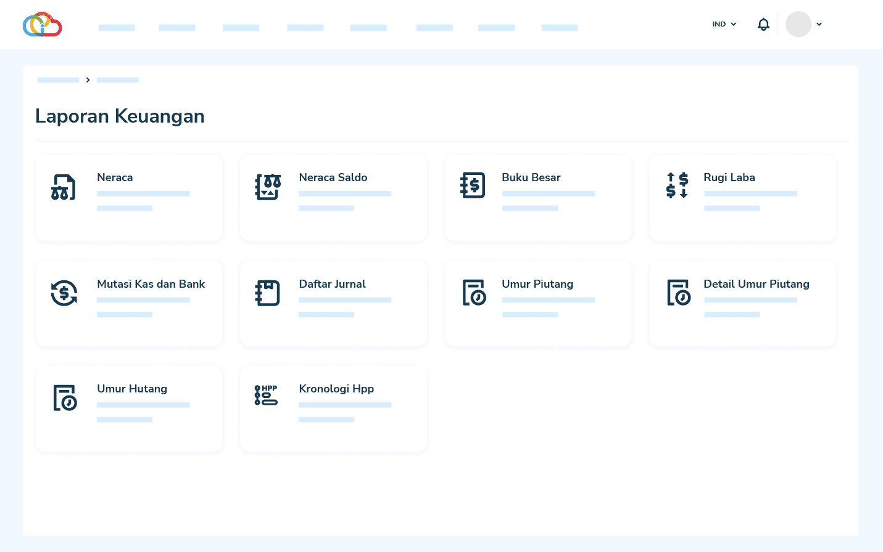Click the first breadcrumb link
The height and width of the screenshot is (552, 883).
click(x=58, y=80)
